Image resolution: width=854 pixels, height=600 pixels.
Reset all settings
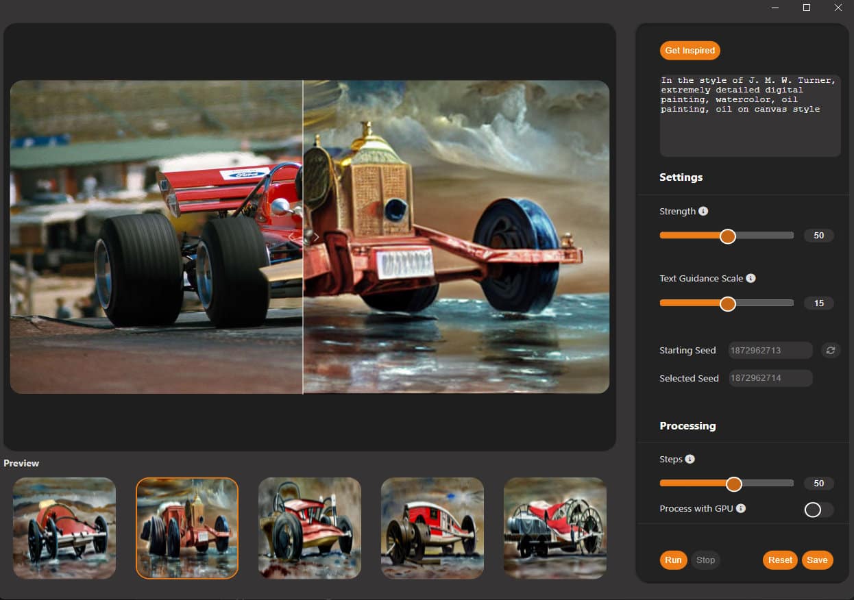click(x=779, y=560)
